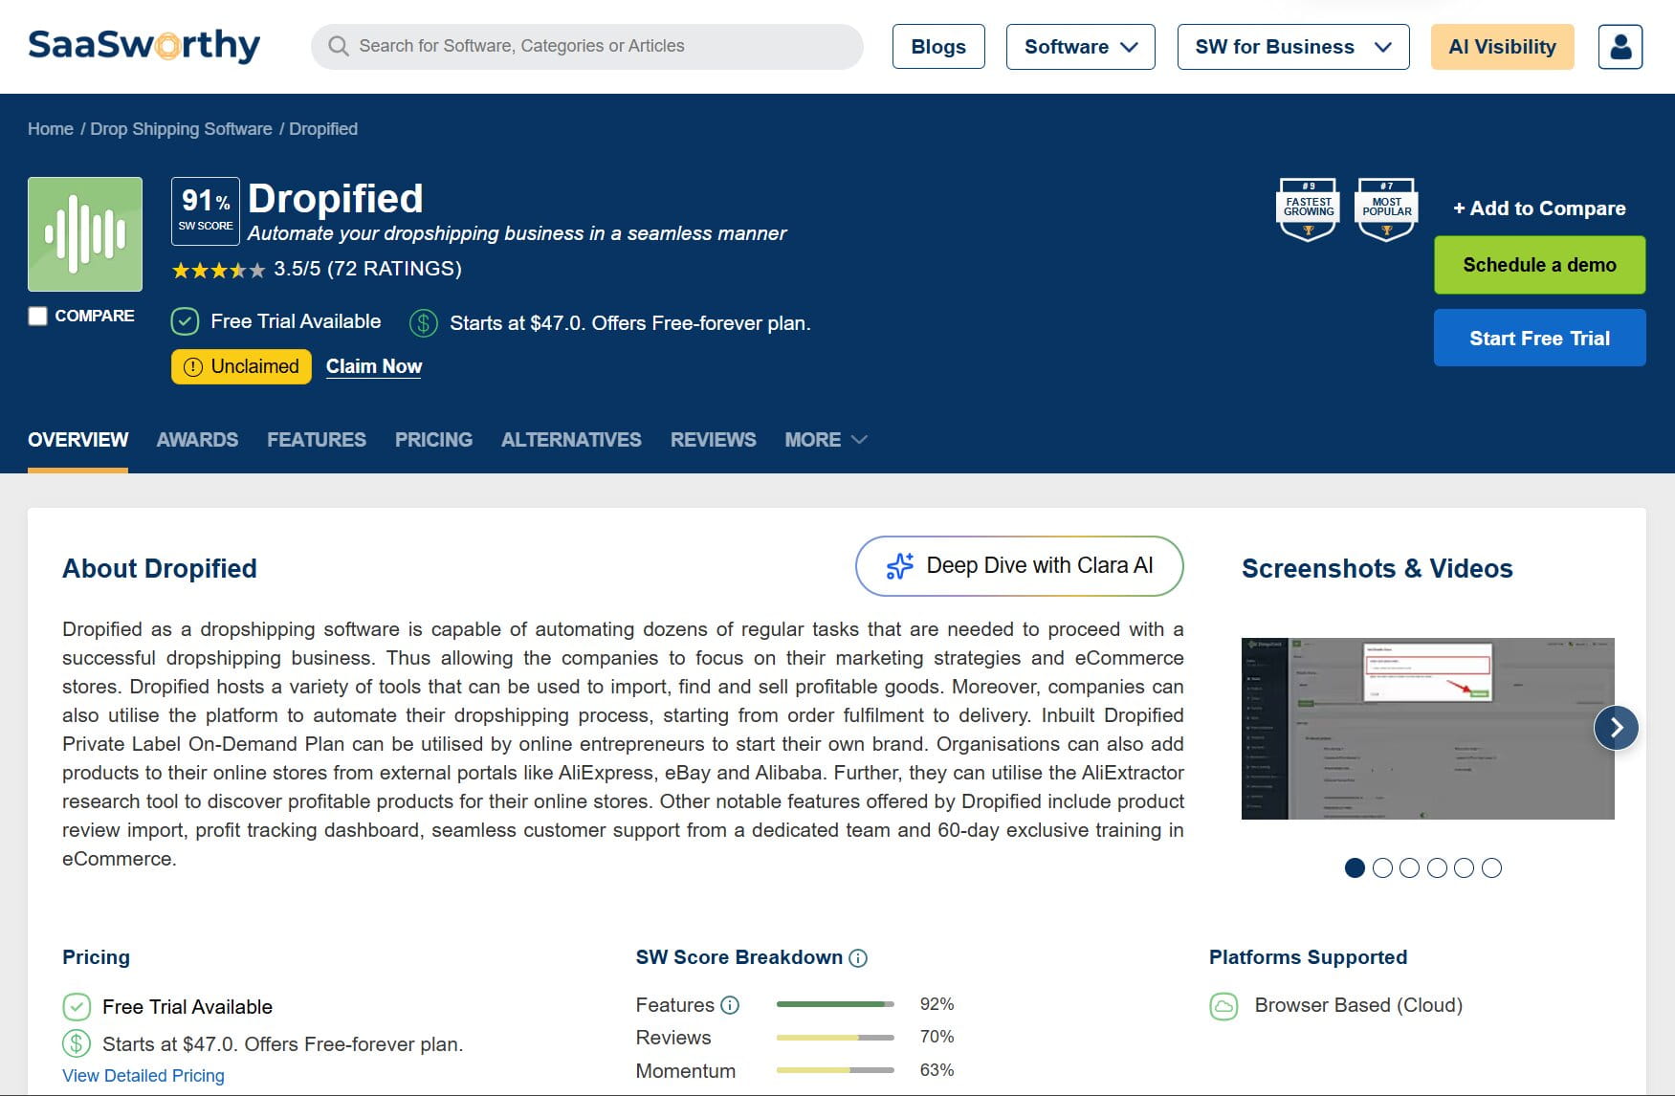Switch to the OVERVIEW tab
The width and height of the screenshot is (1675, 1096).
[77, 440]
